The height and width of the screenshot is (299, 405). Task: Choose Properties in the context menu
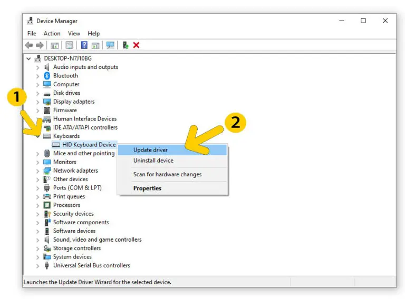(172, 188)
